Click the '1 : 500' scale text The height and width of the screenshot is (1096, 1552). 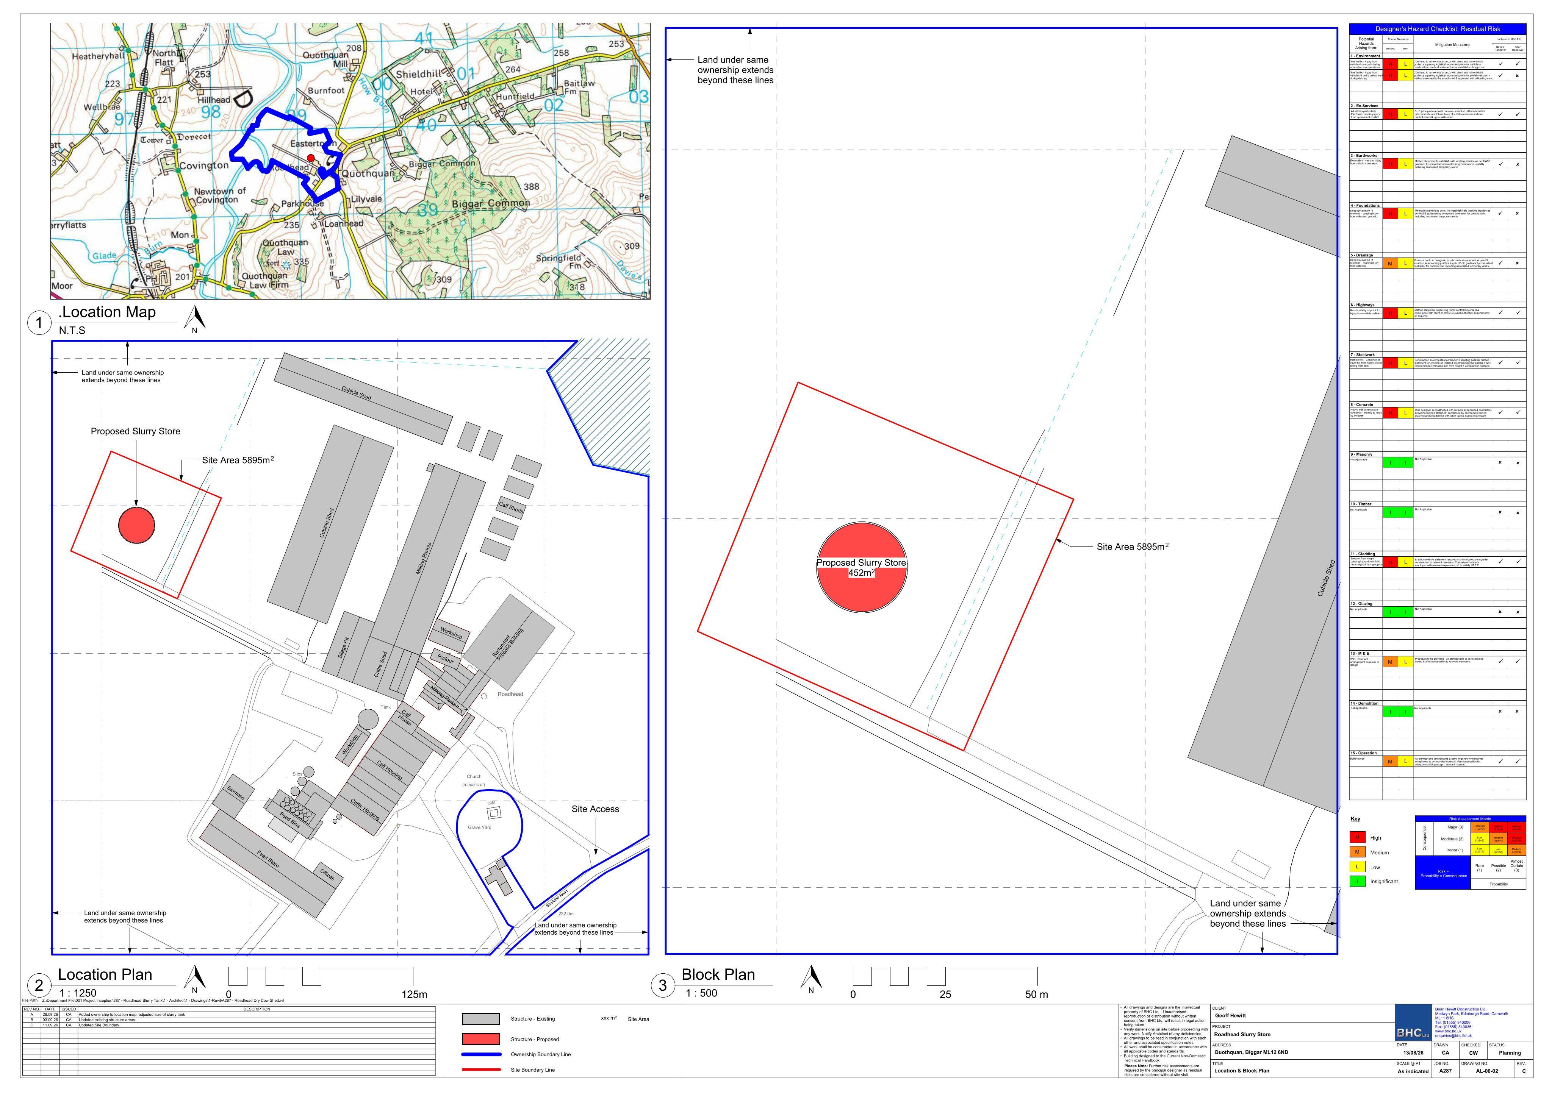[x=701, y=993]
